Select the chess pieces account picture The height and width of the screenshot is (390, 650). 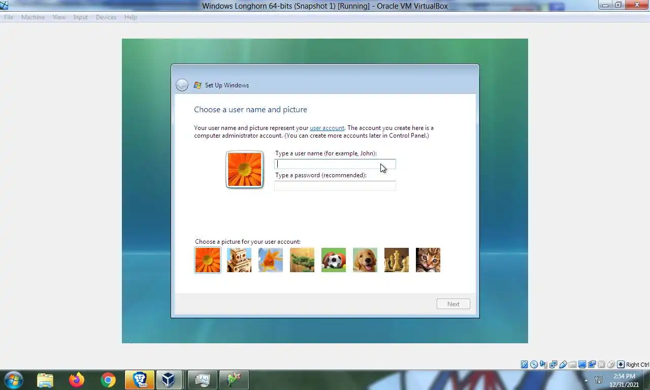pos(397,260)
